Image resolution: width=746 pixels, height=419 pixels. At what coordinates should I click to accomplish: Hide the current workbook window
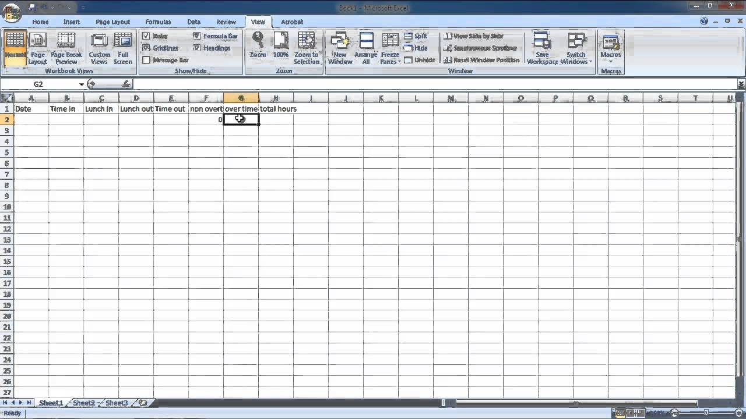[417, 48]
